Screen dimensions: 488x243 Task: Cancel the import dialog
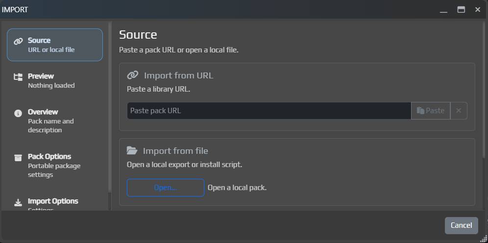pos(461,225)
